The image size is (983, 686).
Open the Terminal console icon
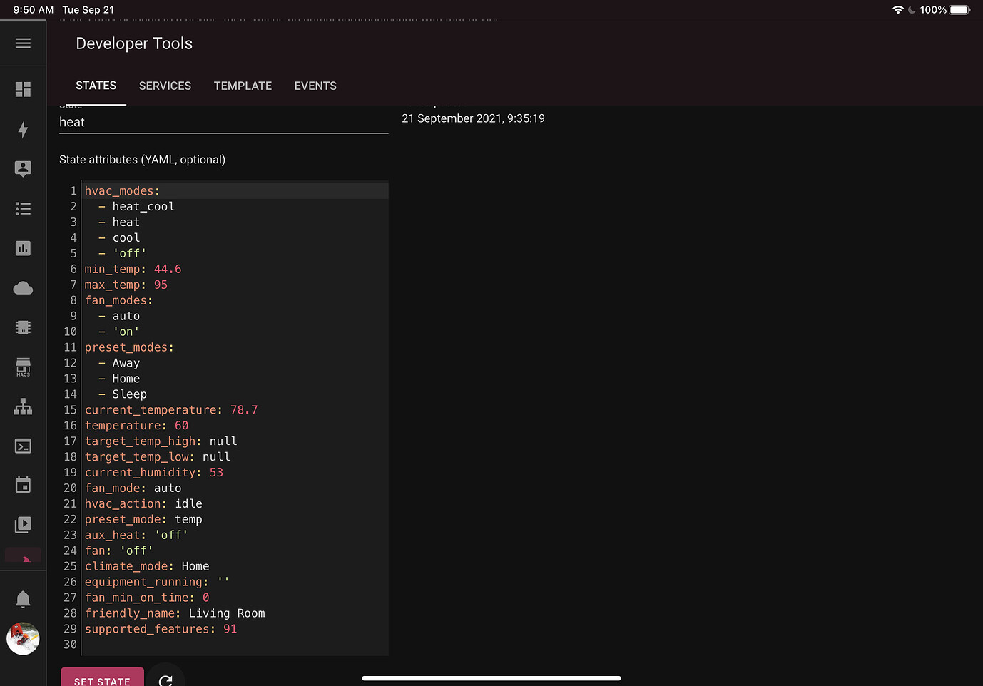(x=23, y=446)
